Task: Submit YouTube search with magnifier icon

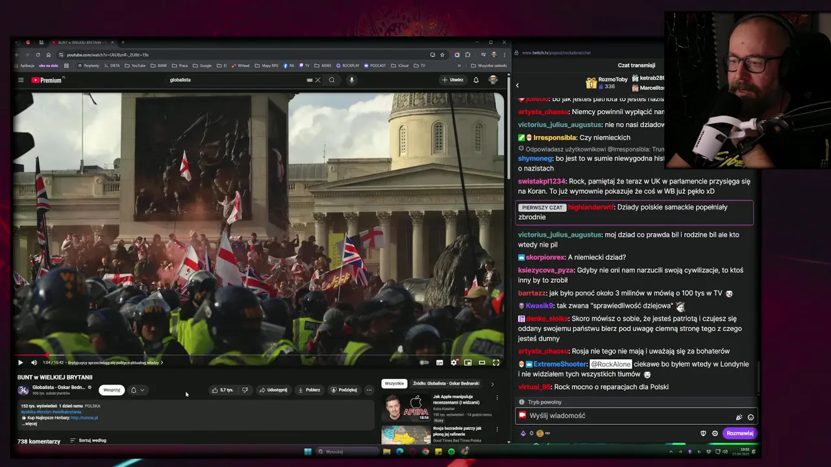Action: [x=332, y=80]
